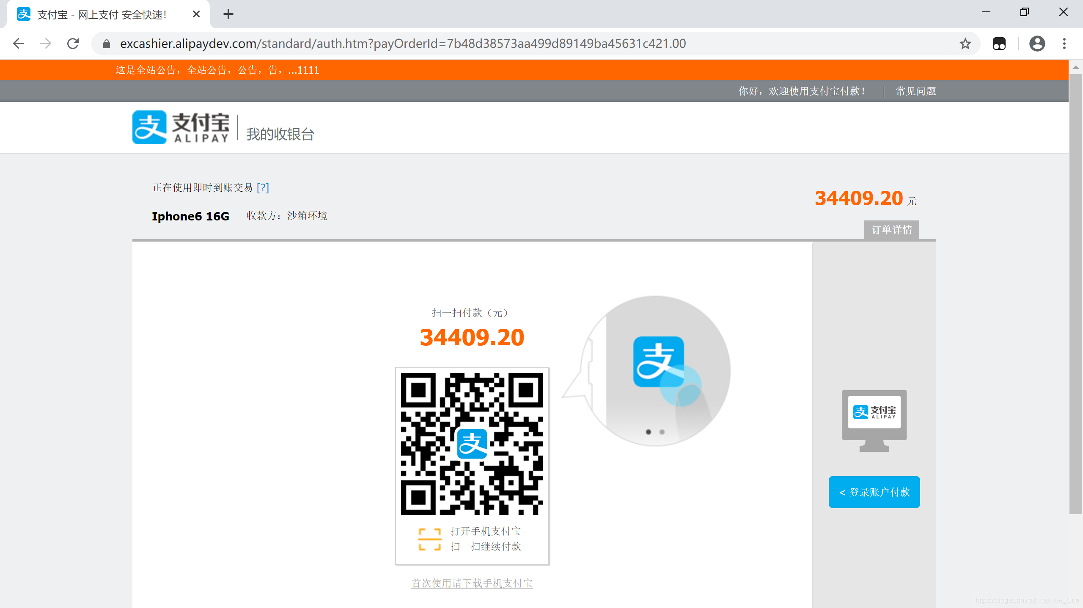Image resolution: width=1083 pixels, height=608 pixels.
Task: Open the browser extension icon
Action: 999,44
